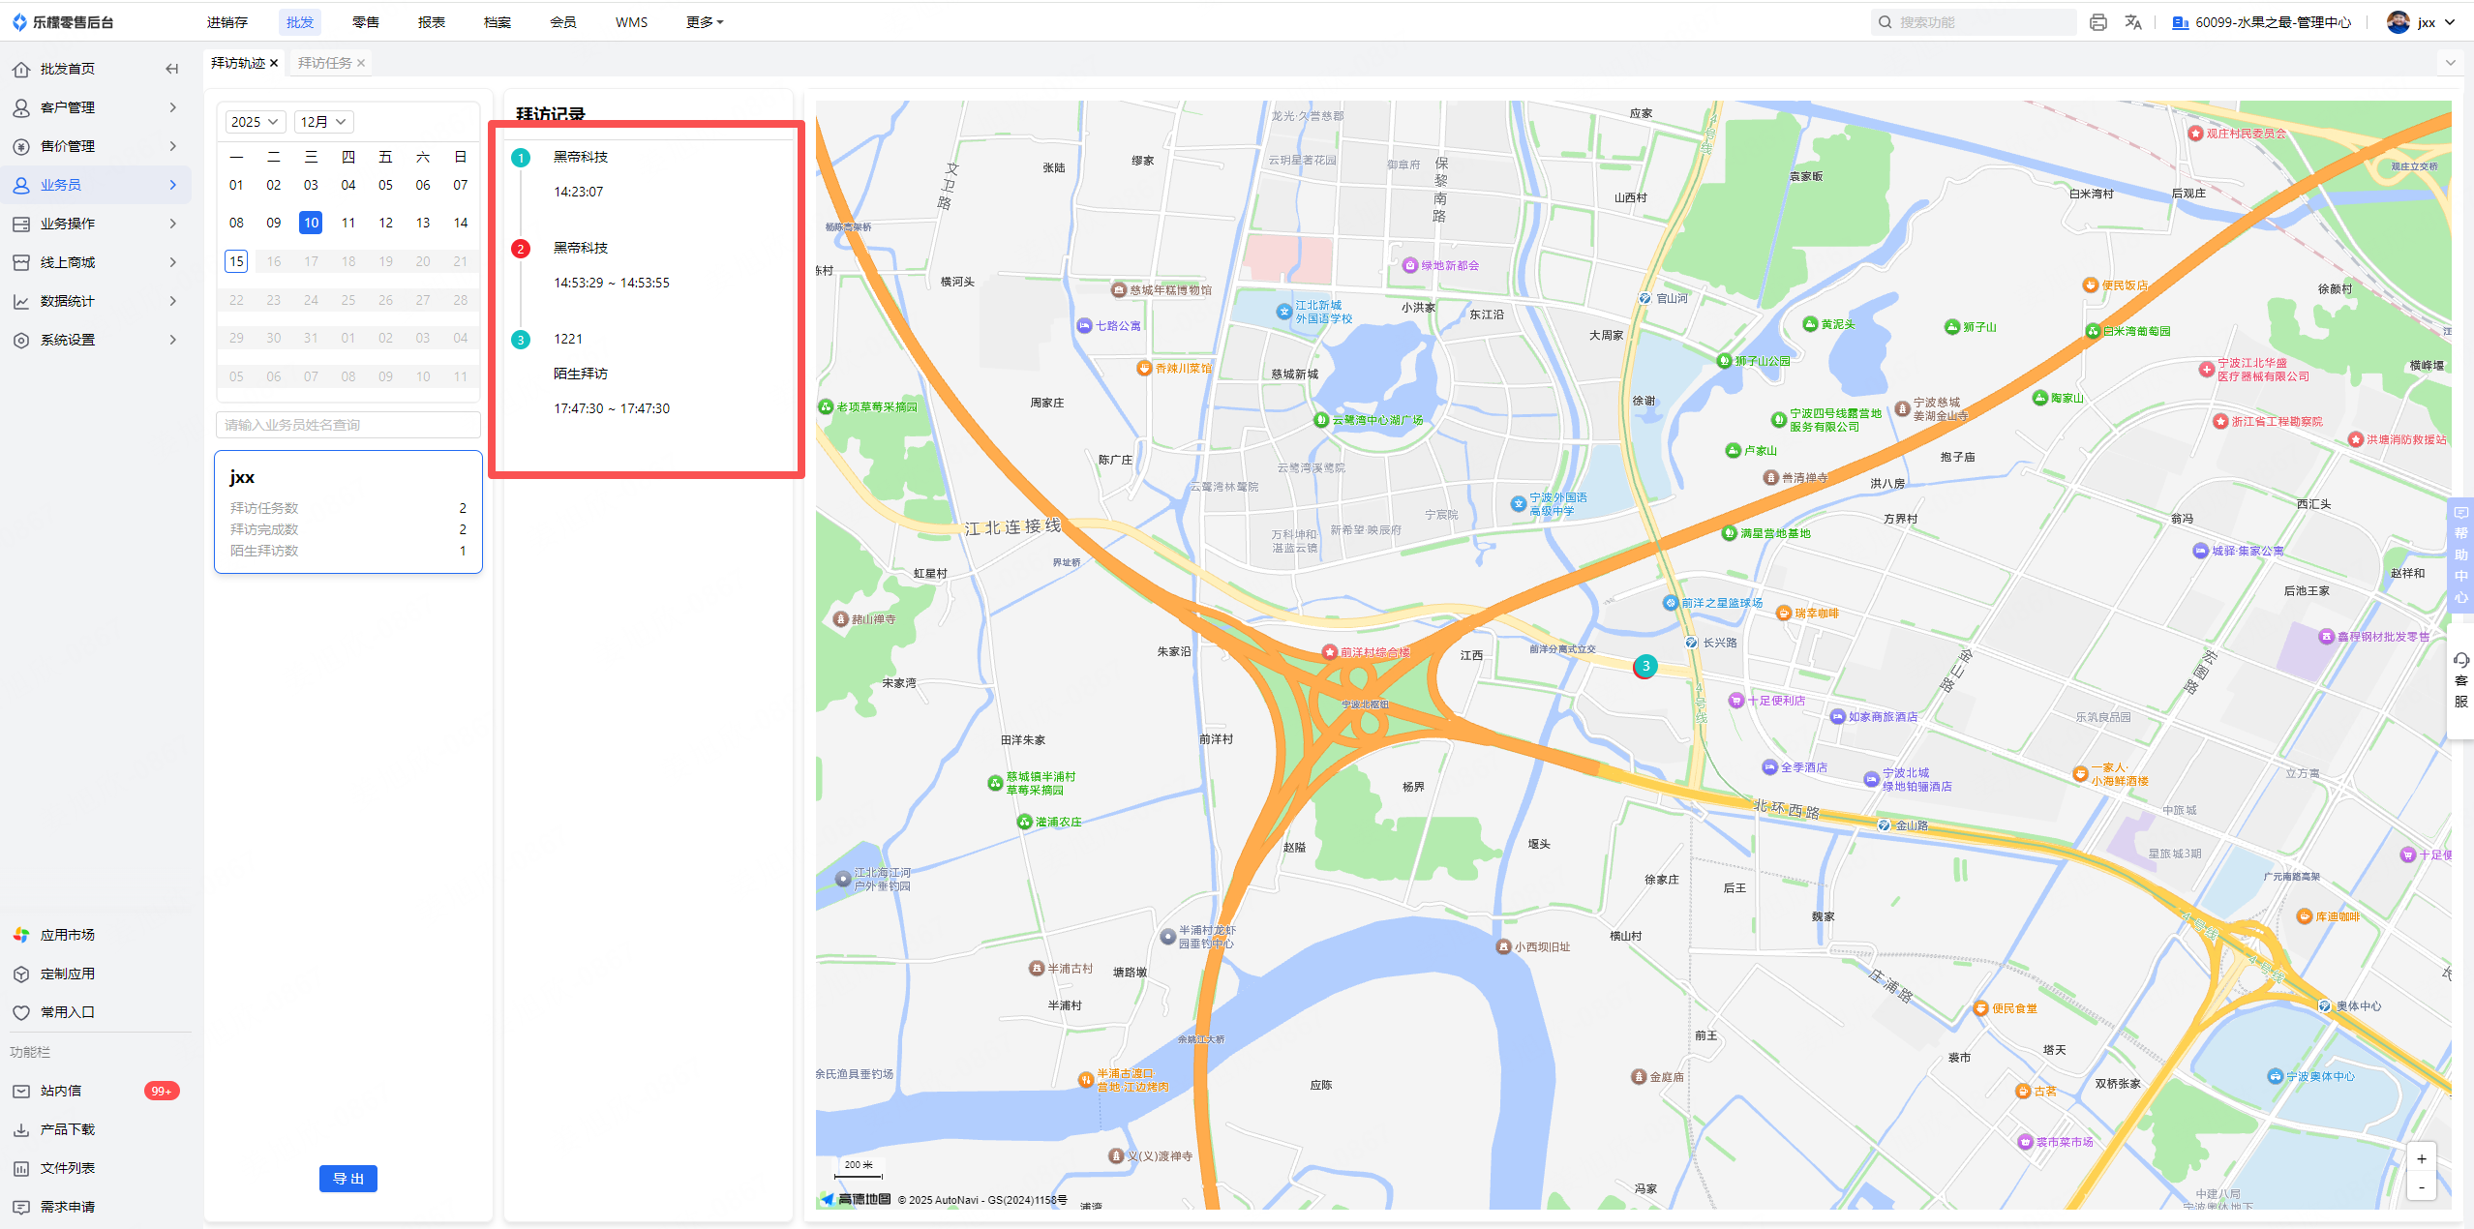
Task: Click map zoom in plus button
Action: point(2421,1159)
